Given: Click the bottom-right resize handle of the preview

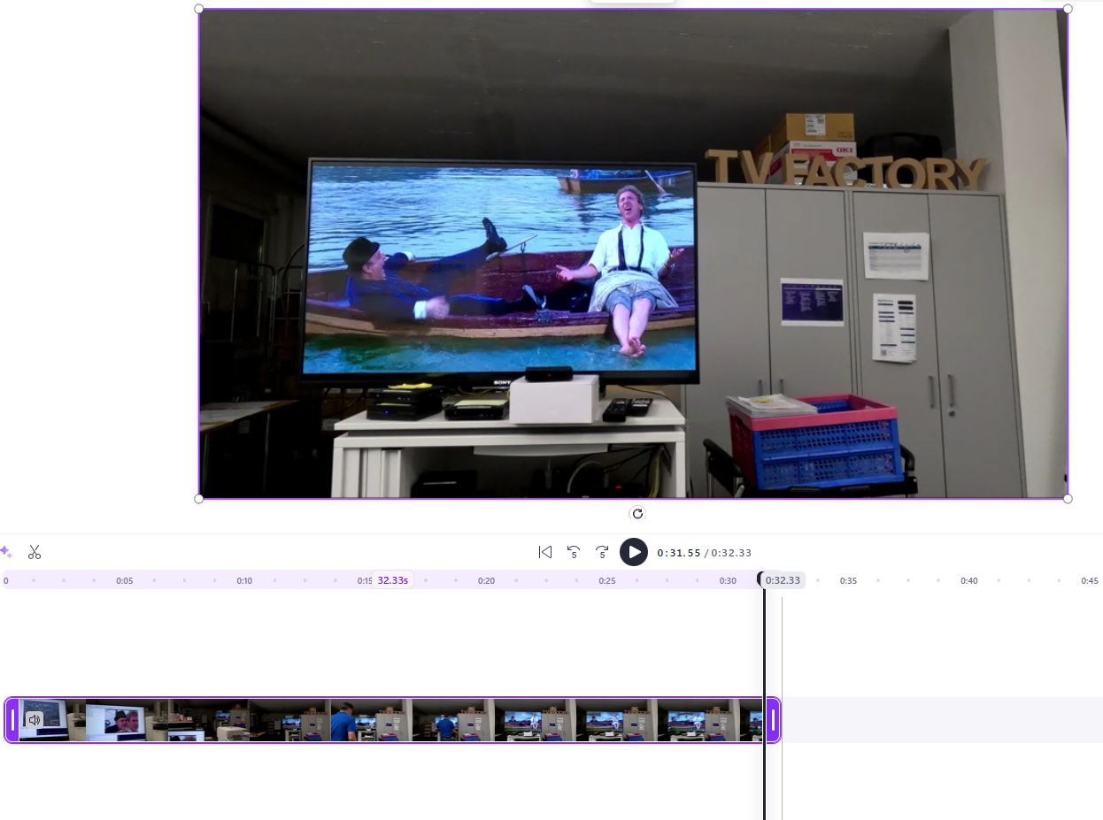Looking at the screenshot, I should coord(1068,499).
